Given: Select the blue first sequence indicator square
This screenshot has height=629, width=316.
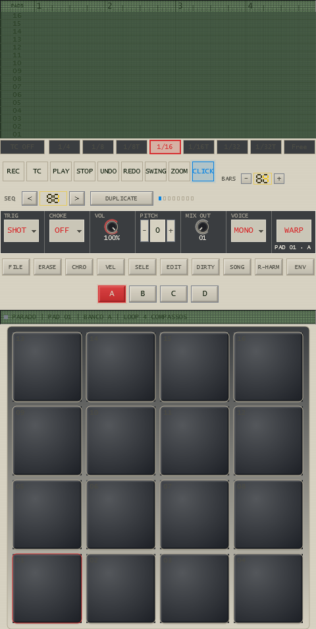Looking at the screenshot, I should pyautogui.click(x=160, y=198).
